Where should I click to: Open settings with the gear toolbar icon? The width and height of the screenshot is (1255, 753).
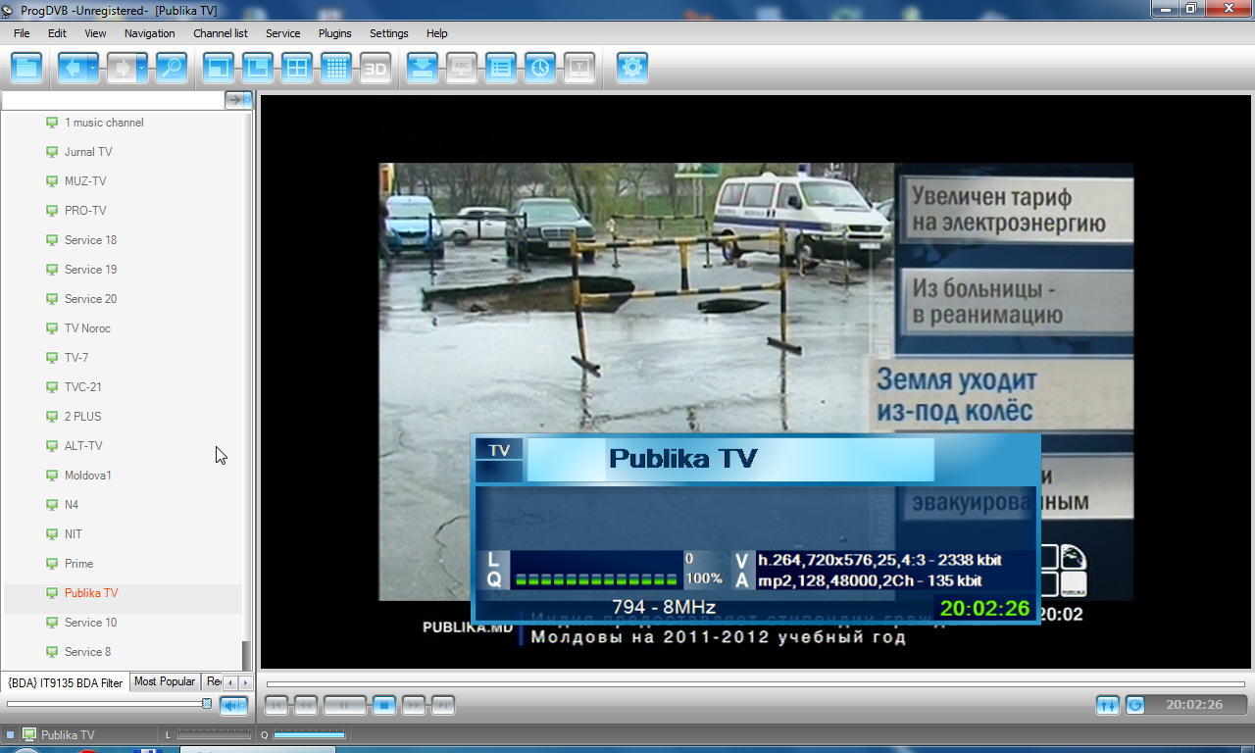point(632,68)
